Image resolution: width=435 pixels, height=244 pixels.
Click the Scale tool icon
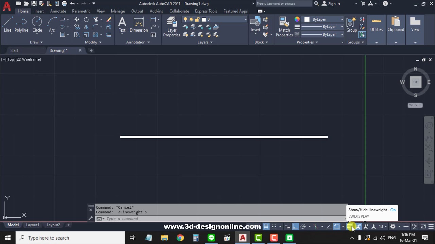coord(86,35)
